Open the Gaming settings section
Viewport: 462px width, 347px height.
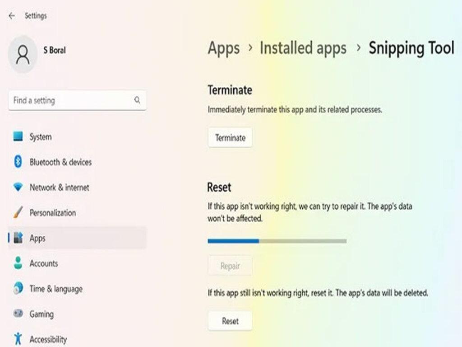(42, 314)
